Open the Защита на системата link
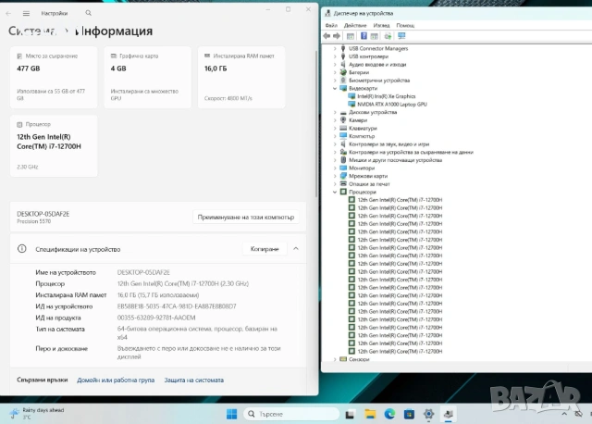The height and width of the screenshot is (424, 592). click(x=193, y=380)
